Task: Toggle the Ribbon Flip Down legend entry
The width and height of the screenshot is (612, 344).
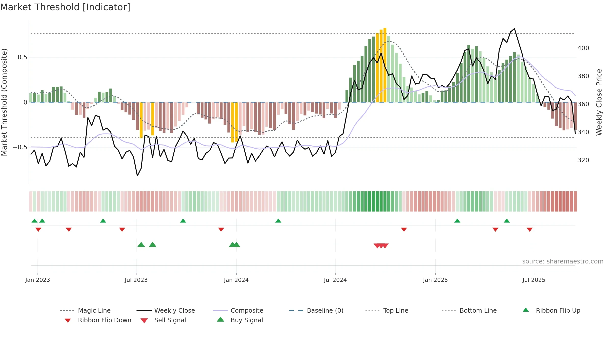Action: [98, 320]
